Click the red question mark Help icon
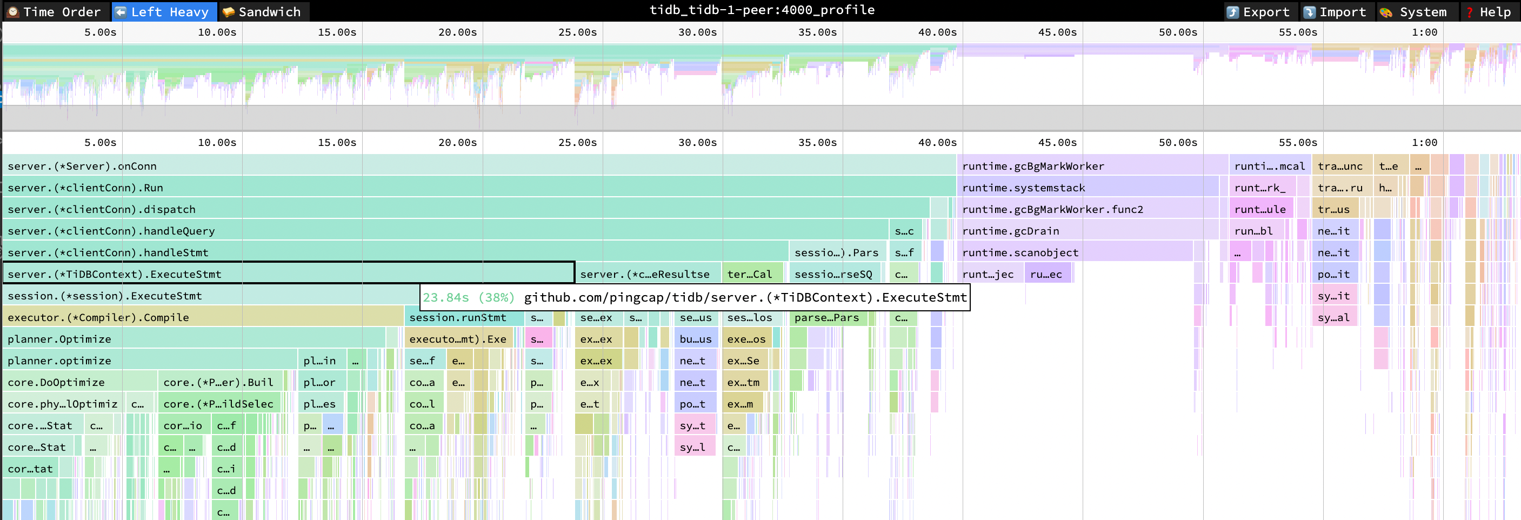The width and height of the screenshot is (1521, 520). coord(1470,11)
